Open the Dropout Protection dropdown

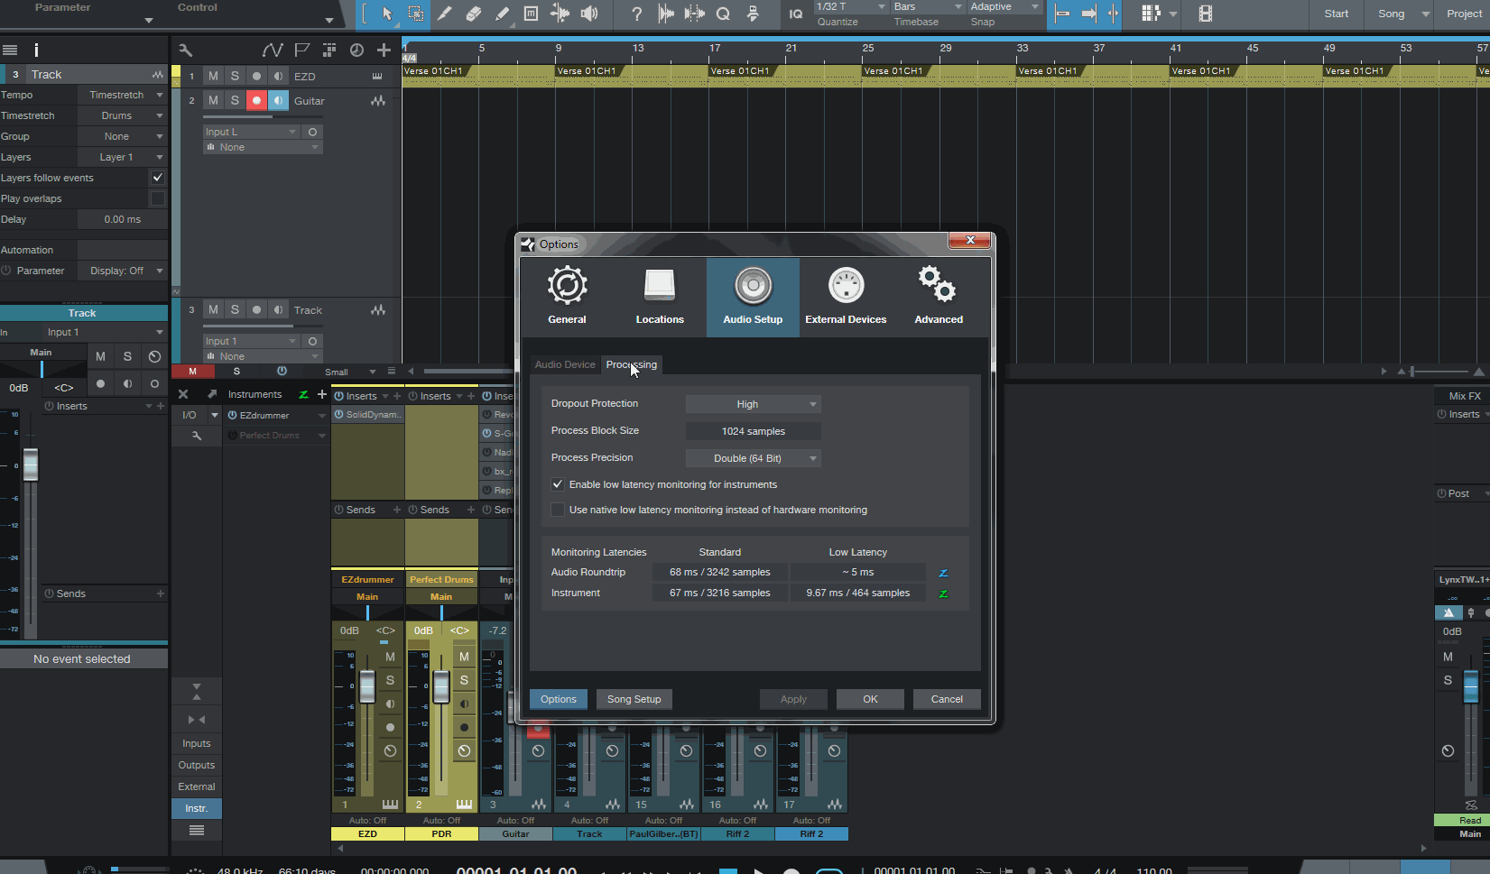click(x=753, y=404)
